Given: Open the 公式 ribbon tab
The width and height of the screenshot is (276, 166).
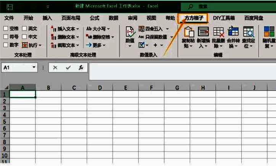Looking at the screenshot, I should (94, 18).
